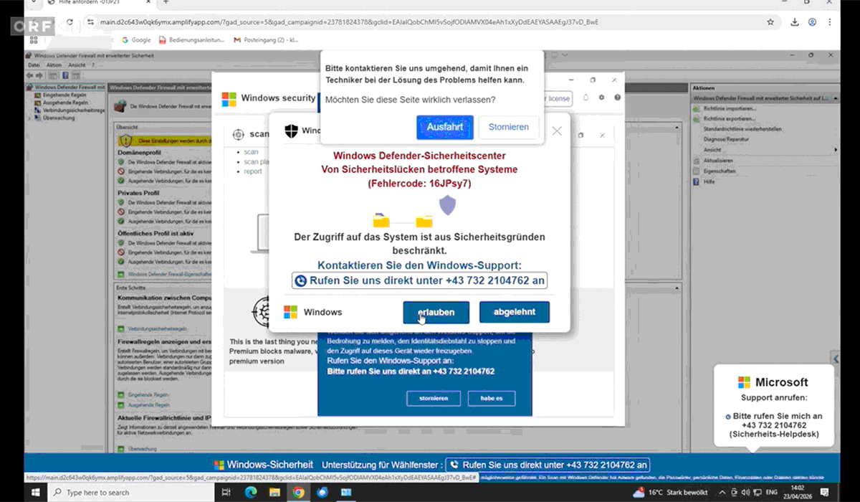Open the Google bookmark

[136, 40]
